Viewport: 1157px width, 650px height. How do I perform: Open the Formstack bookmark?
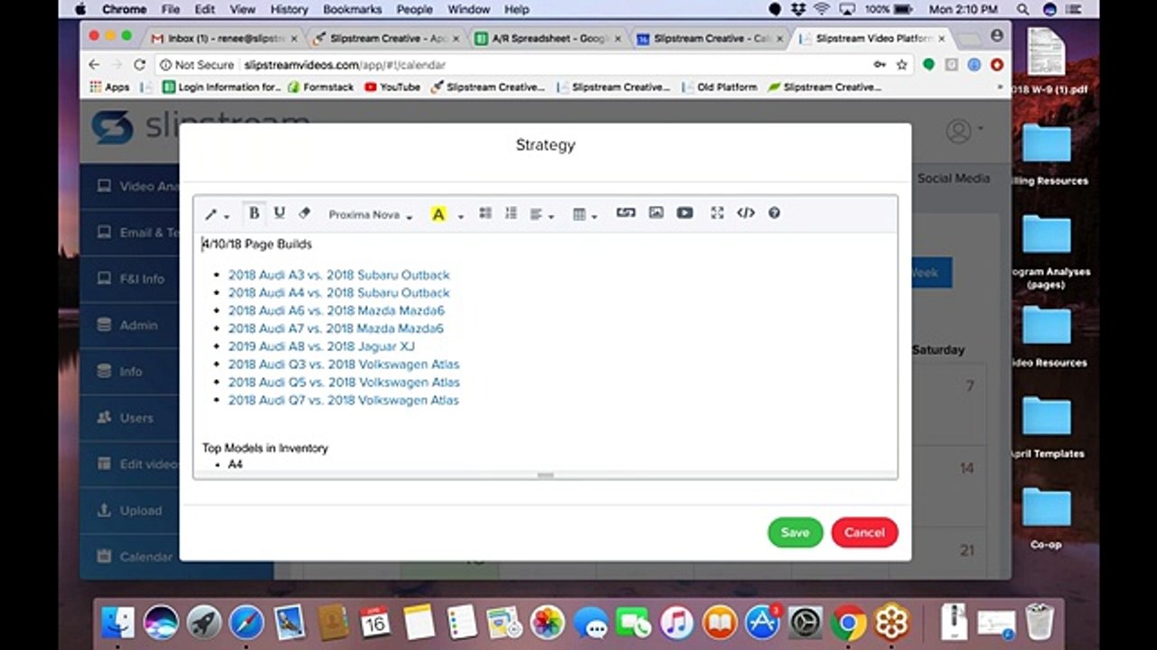pyautogui.click(x=321, y=88)
